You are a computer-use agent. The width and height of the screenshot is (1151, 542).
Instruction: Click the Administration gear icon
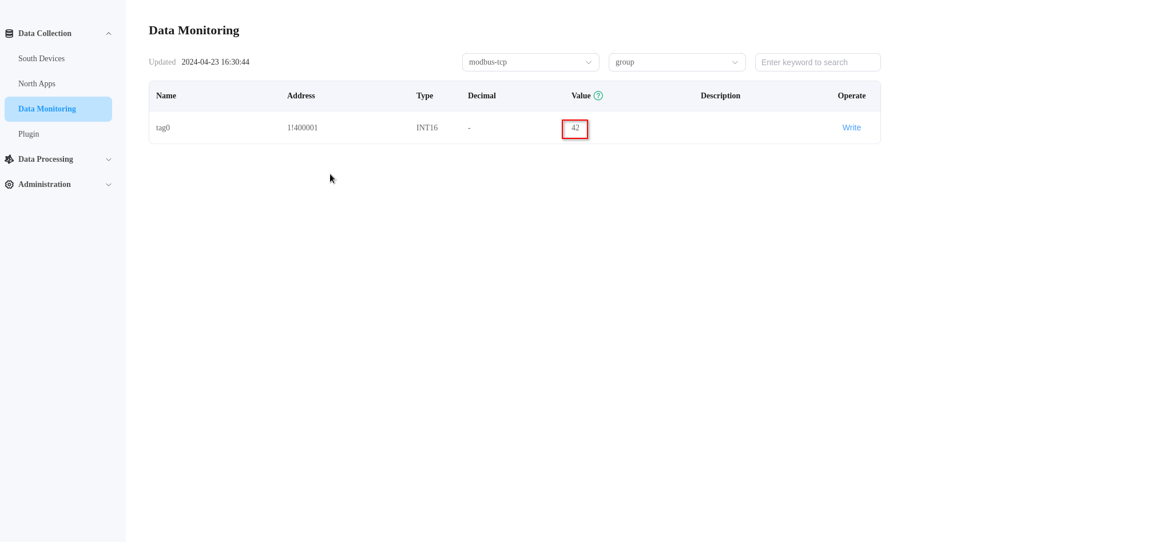coord(9,184)
